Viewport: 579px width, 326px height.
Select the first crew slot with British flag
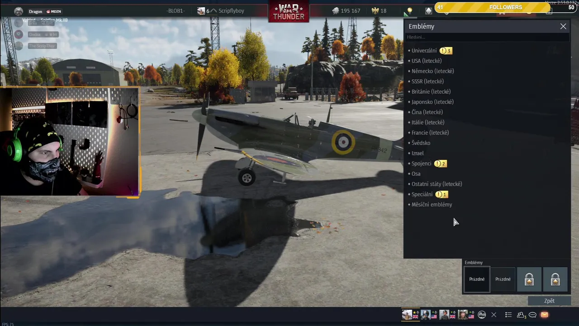coord(411,315)
